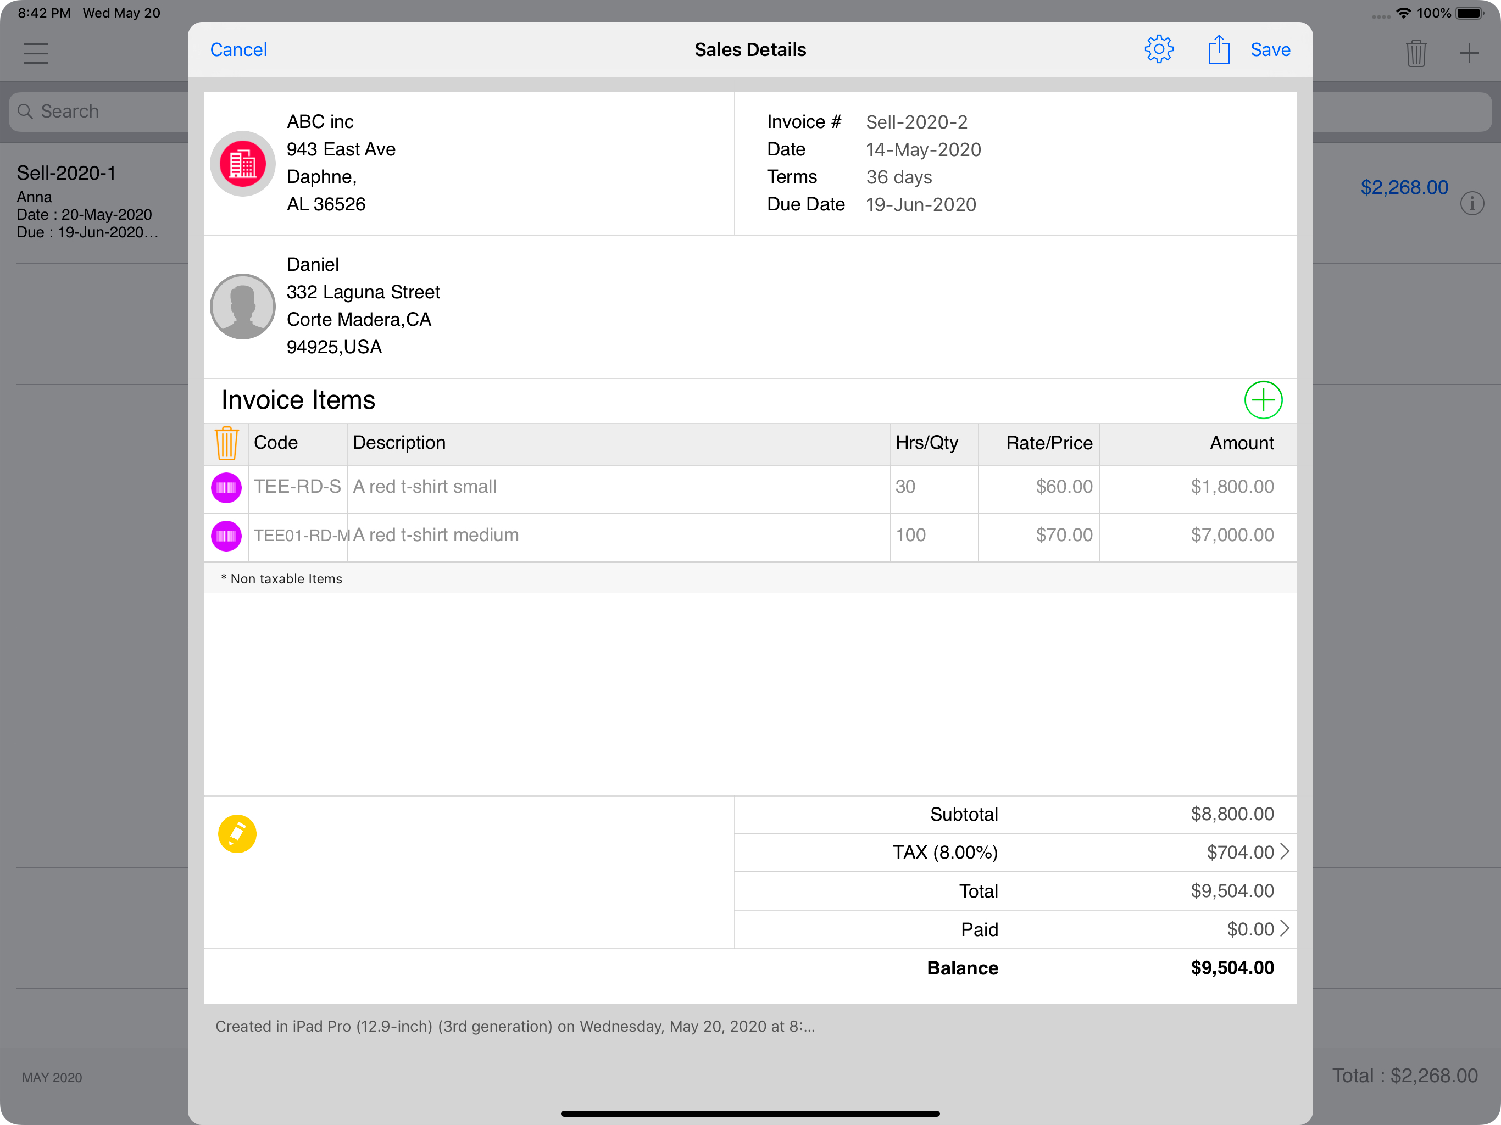The image size is (1501, 1125).
Task: Select code cell TEE-RD-S
Action: pyautogui.click(x=297, y=487)
